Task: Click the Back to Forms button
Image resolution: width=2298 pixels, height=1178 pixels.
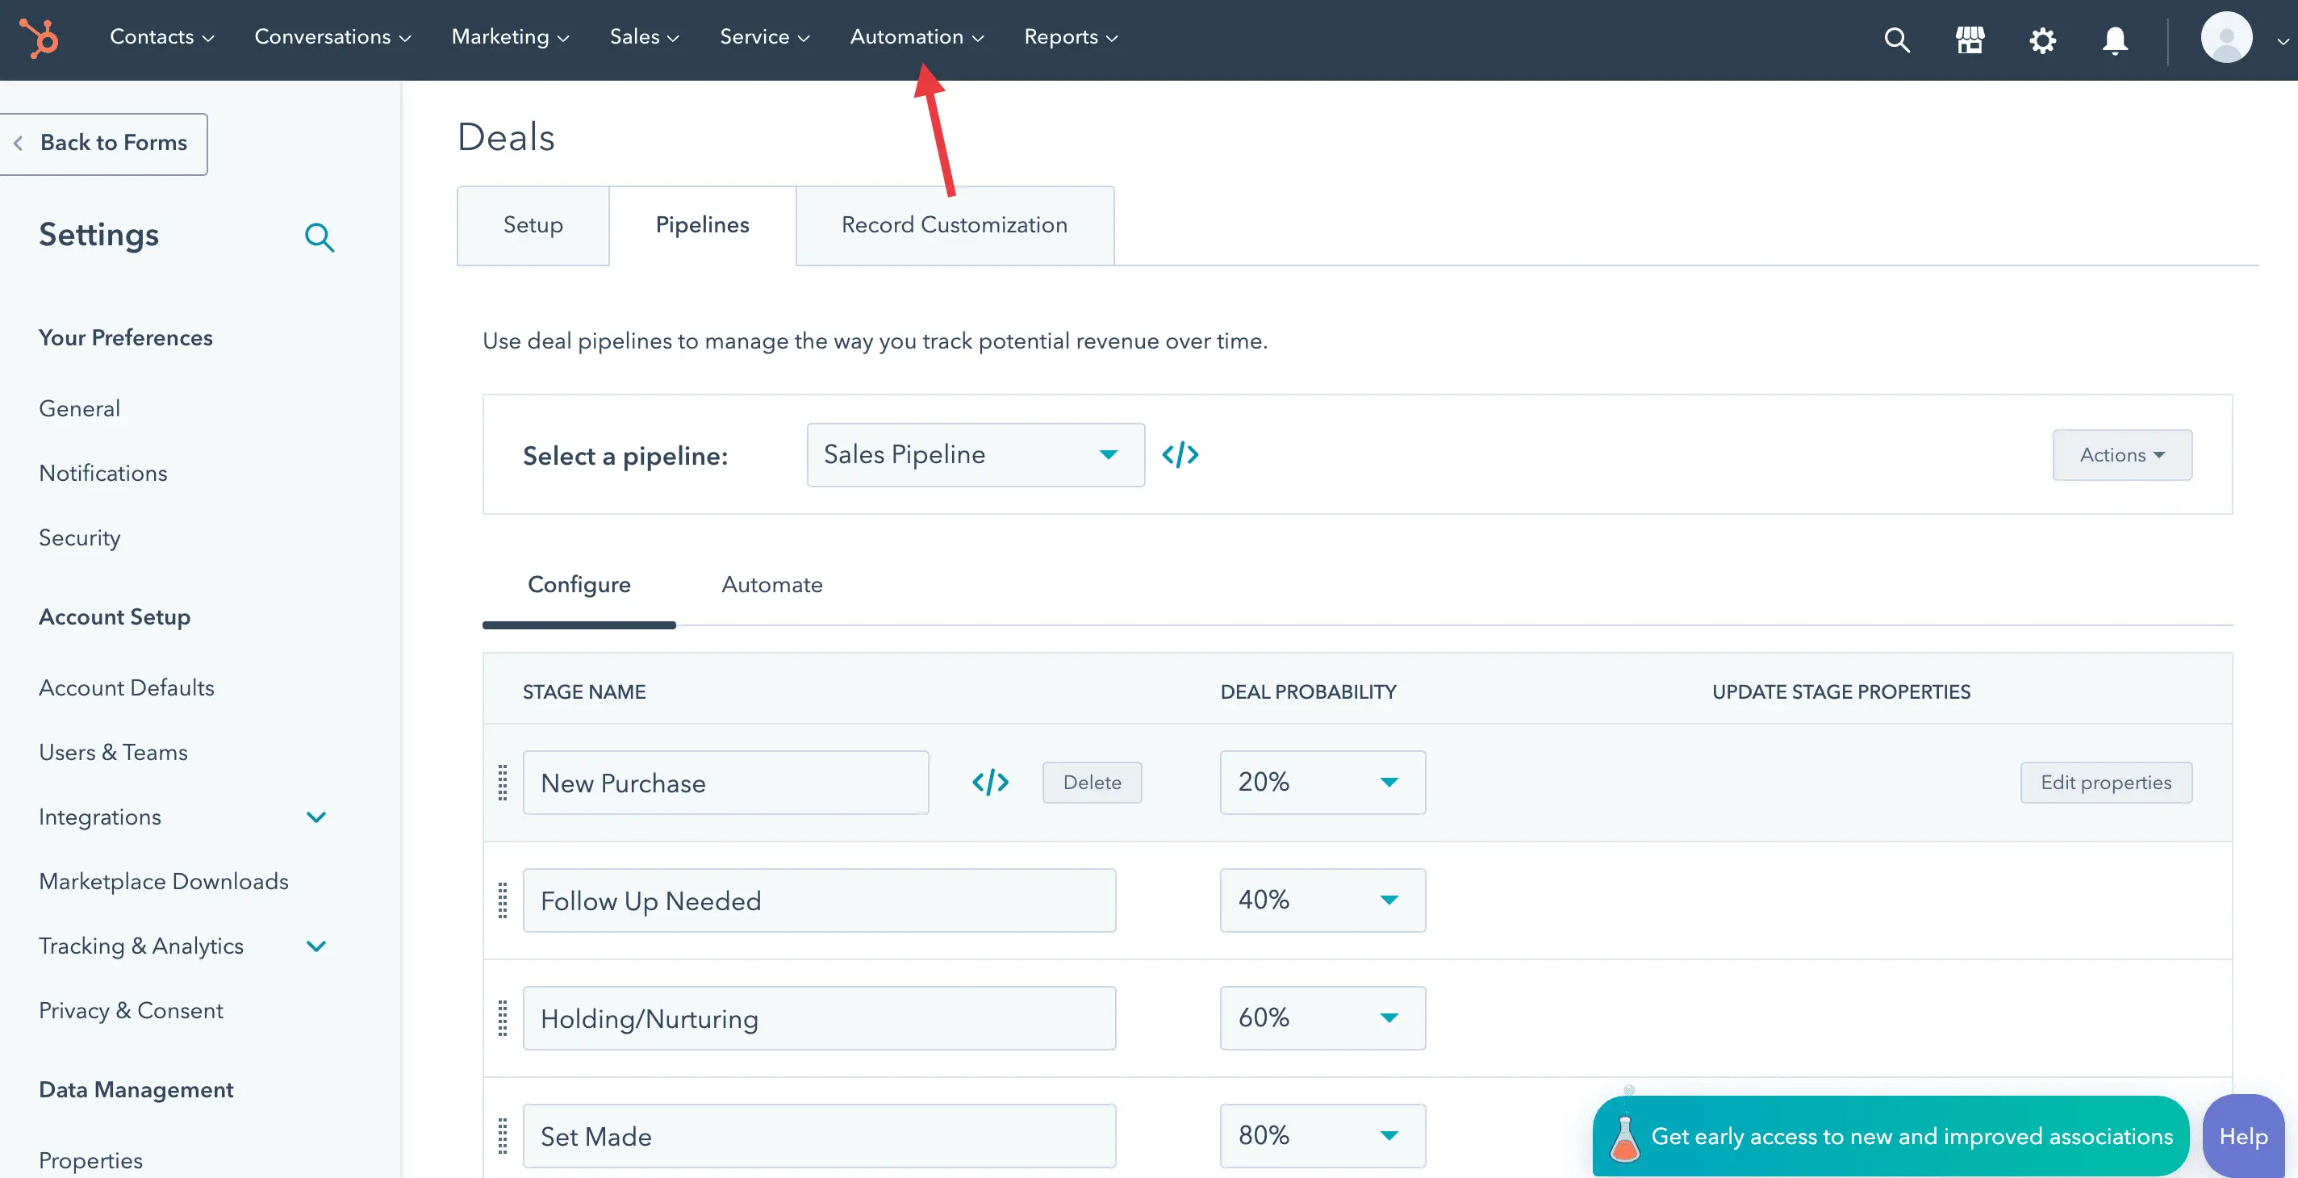Action: (x=103, y=143)
